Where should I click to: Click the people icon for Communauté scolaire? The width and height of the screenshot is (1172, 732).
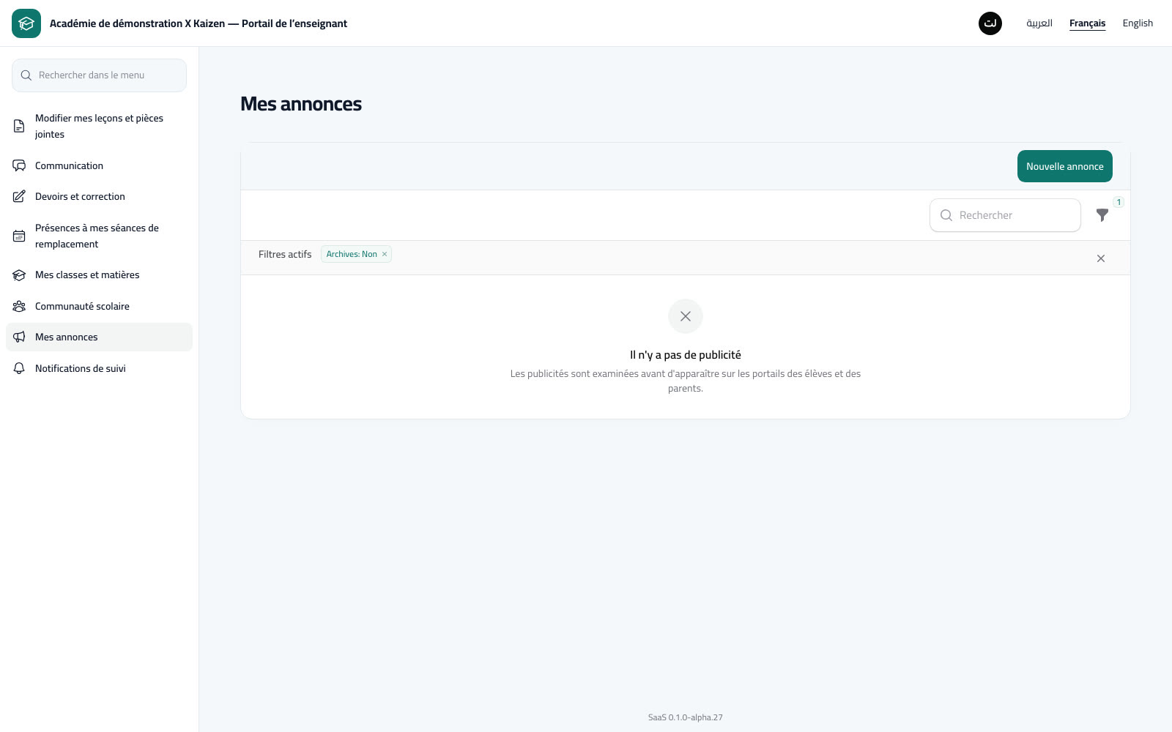click(19, 306)
